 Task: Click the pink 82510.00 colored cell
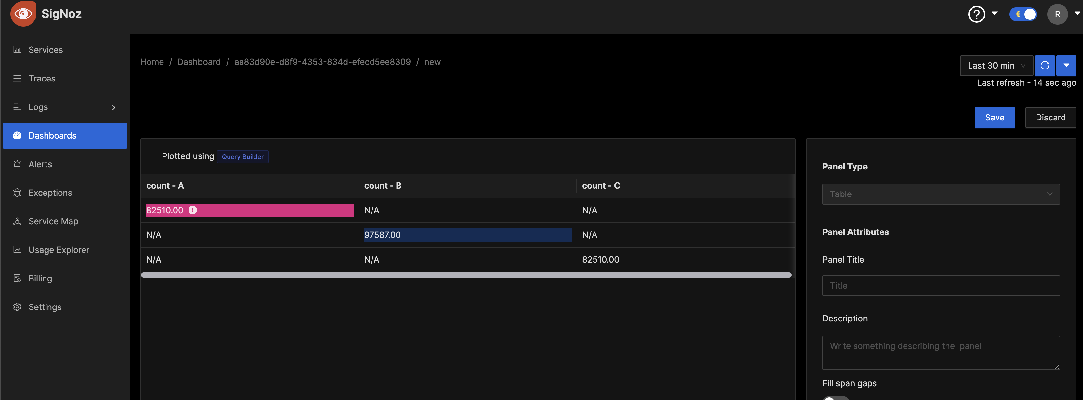[273, 210]
